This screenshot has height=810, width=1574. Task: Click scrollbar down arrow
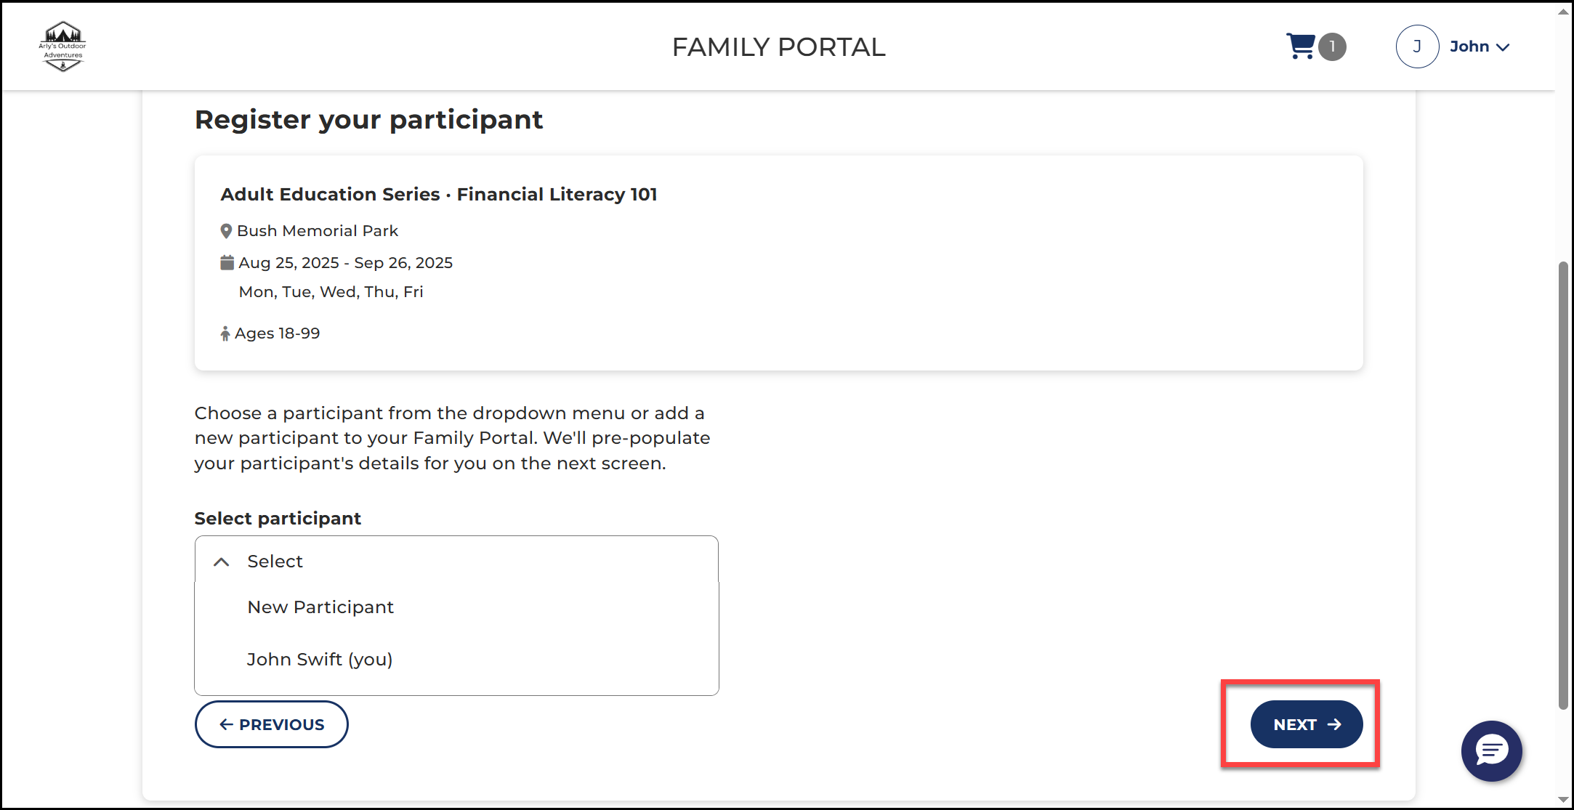click(1563, 800)
